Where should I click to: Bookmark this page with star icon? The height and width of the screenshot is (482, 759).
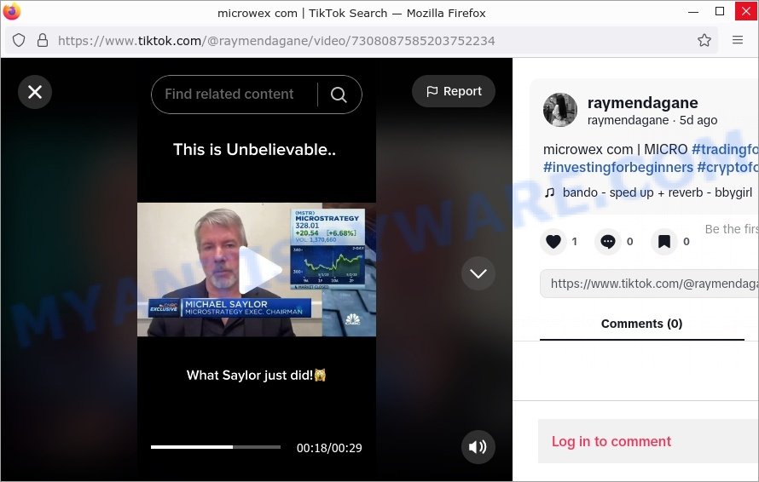pyautogui.click(x=704, y=40)
